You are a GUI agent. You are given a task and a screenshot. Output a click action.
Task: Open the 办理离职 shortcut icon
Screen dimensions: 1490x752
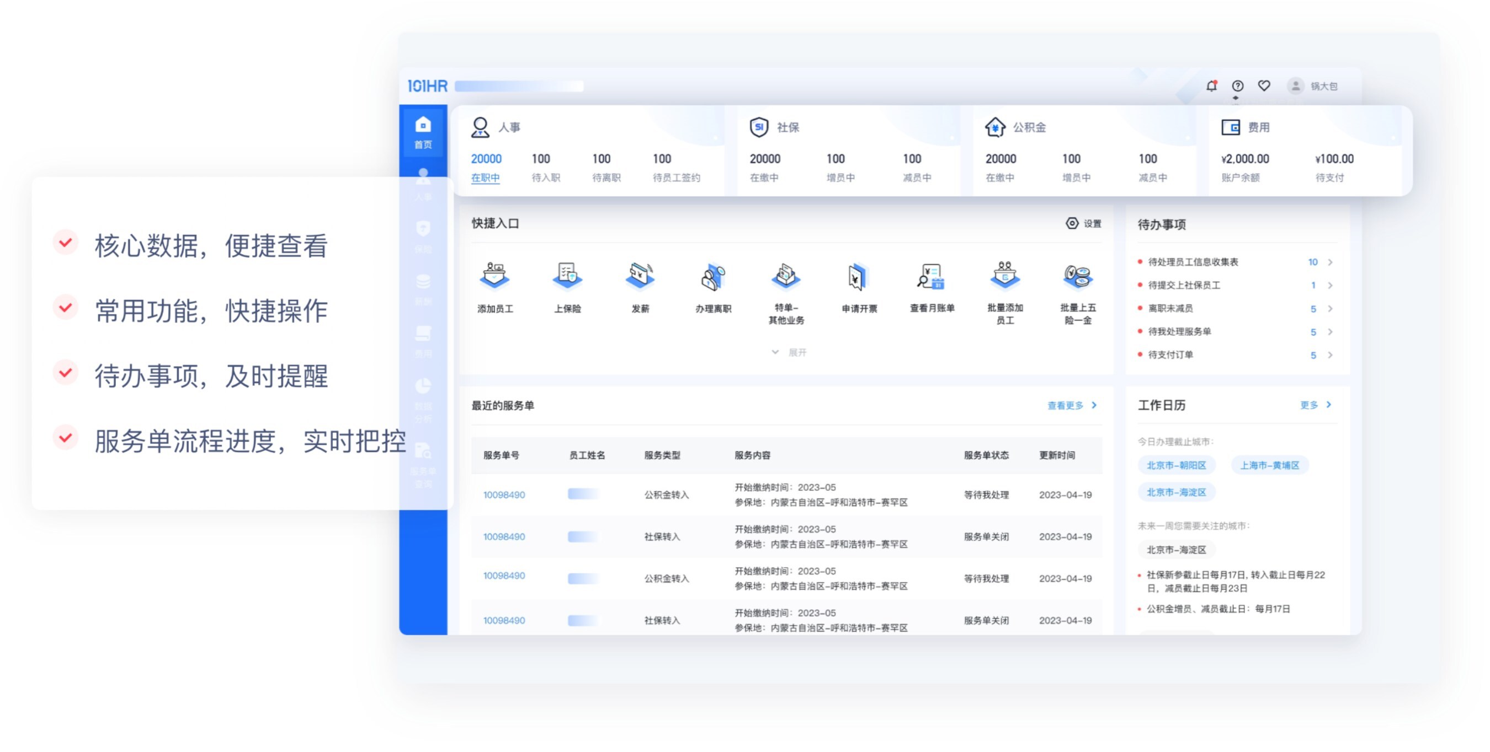click(x=712, y=278)
